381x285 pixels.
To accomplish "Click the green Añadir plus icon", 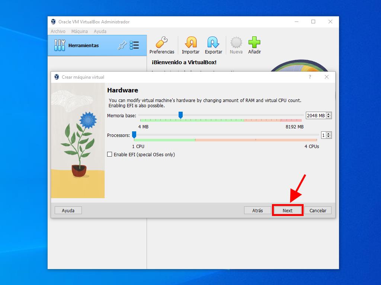I will point(254,43).
